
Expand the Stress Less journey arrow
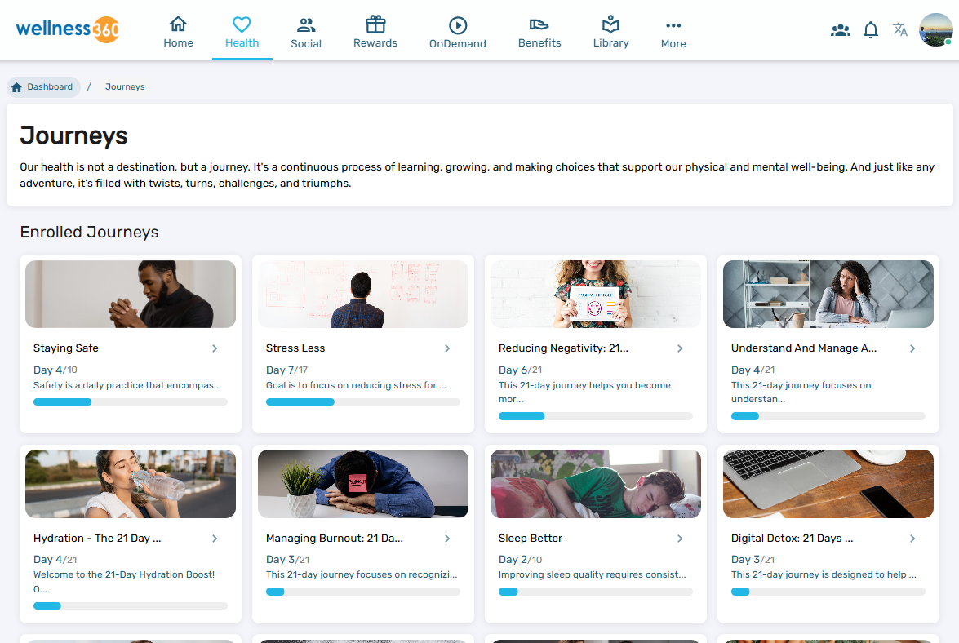coord(447,348)
